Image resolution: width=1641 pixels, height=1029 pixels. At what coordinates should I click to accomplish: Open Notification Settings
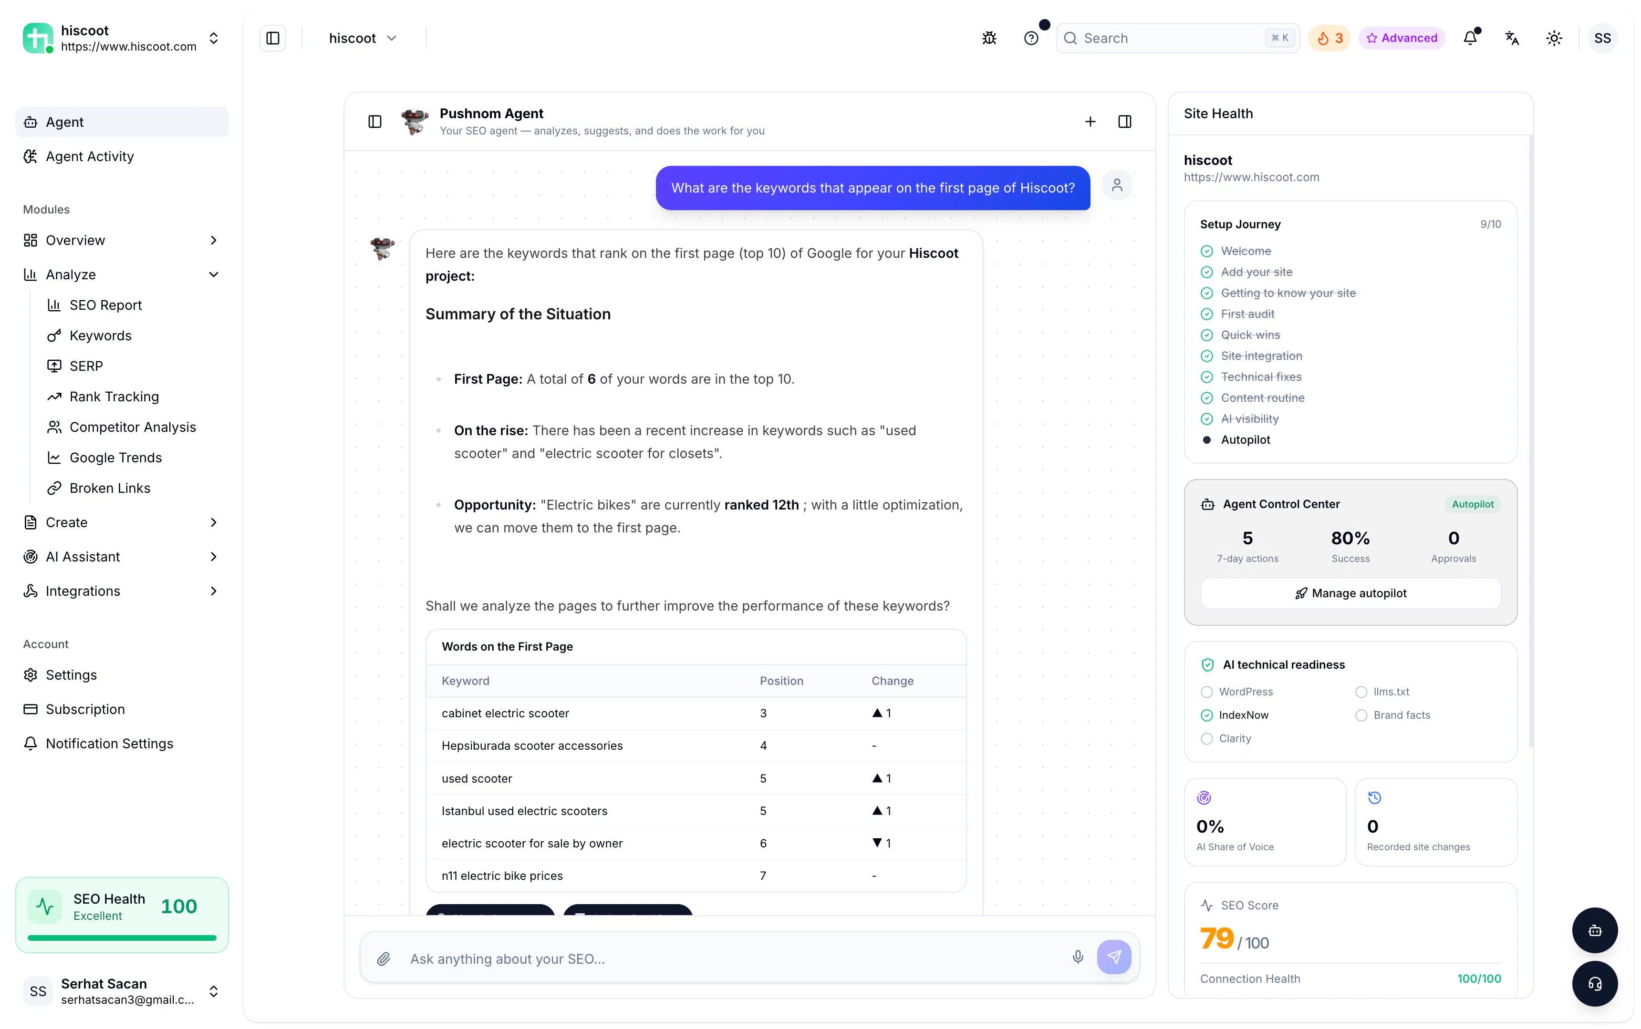(122, 743)
